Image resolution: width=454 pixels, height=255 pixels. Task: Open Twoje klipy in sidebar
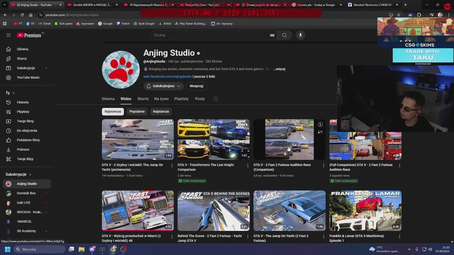(x=27, y=159)
